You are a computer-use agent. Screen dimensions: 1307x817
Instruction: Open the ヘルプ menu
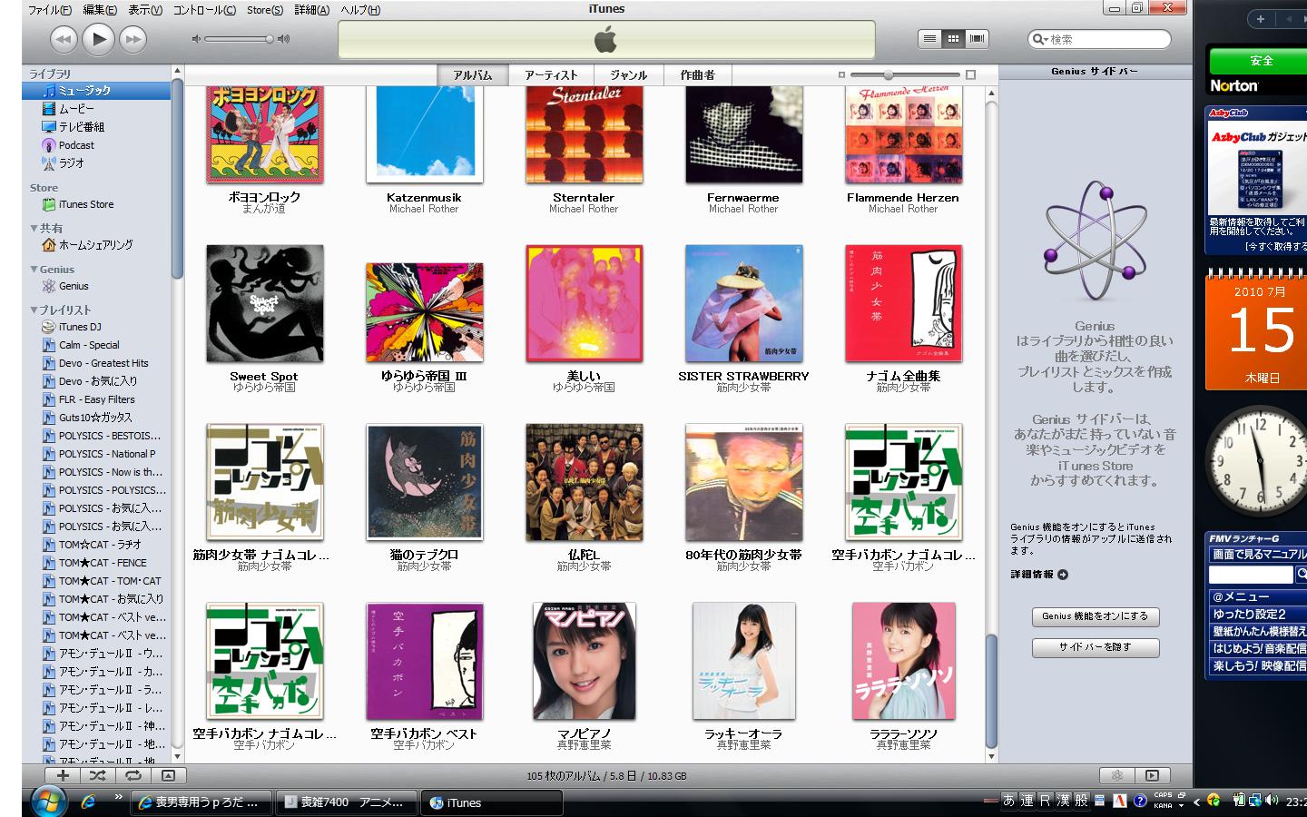pyautogui.click(x=360, y=10)
